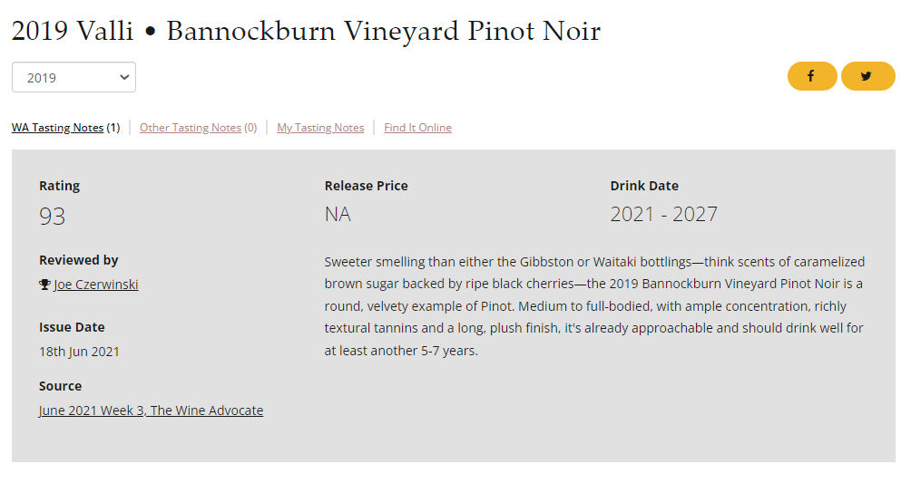The height and width of the screenshot is (483, 911).
Task: Open reviewer Joe Czerwinski's profile link
Action: click(x=96, y=285)
